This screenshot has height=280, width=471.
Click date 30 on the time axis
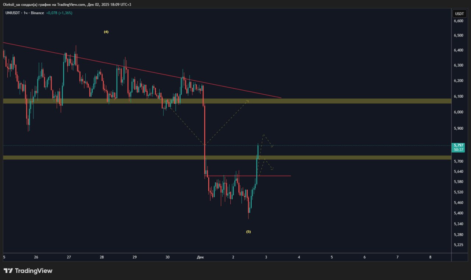167,257
